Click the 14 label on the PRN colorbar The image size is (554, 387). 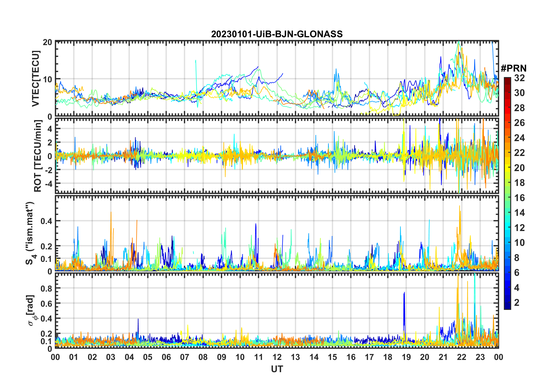pos(519,213)
